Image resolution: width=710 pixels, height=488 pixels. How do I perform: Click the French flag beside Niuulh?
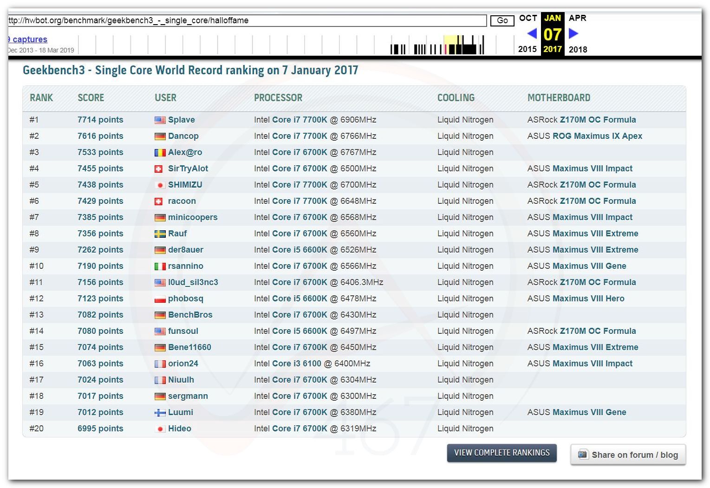tap(160, 380)
